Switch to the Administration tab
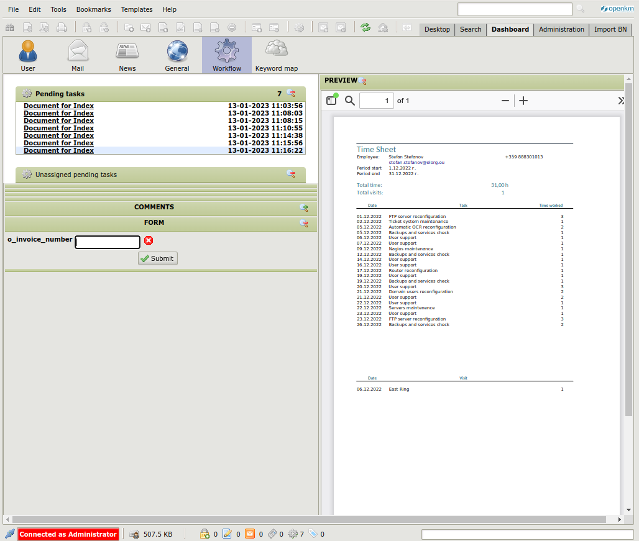The width and height of the screenshot is (639, 541). pos(561,29)
